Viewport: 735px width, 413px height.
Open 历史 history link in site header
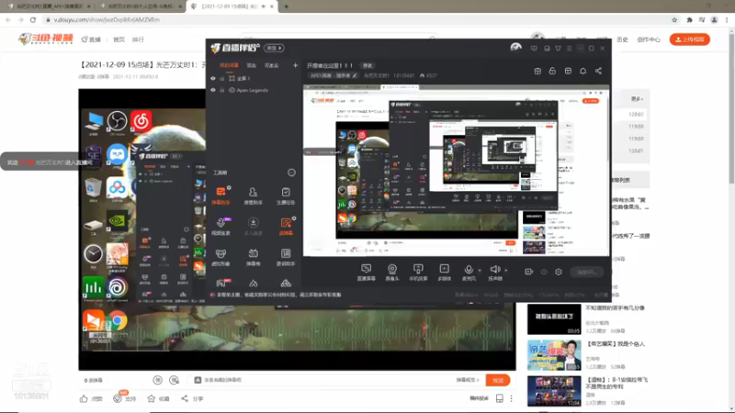[622, 39]
